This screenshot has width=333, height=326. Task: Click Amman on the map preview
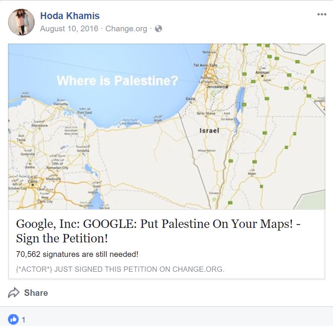pos(263,73)
